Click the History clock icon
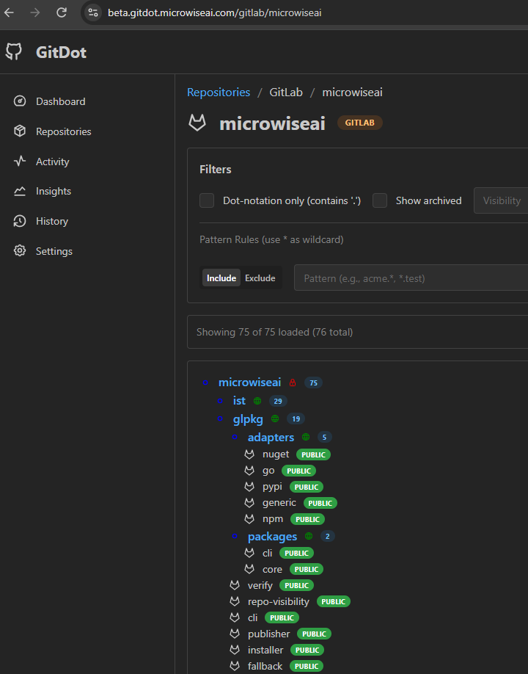The image size is (528, 674). pos(20,221)
